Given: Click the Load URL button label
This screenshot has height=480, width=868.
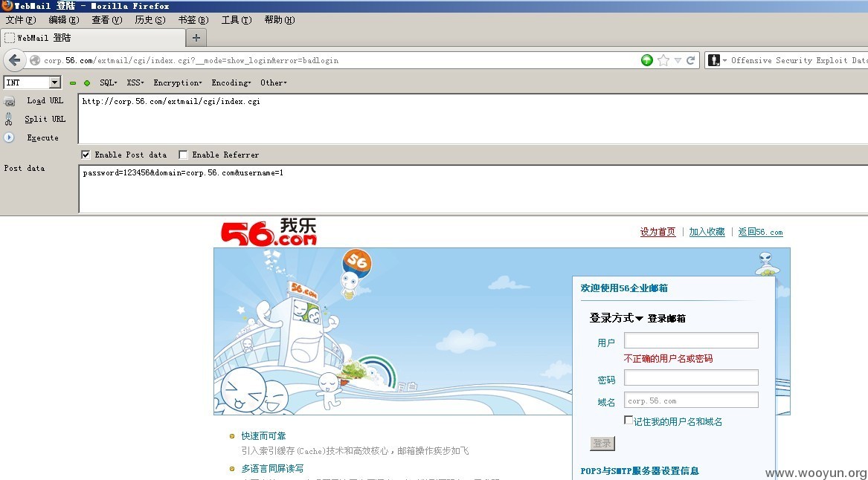Looking at the screenshot, I should [45, 100].
